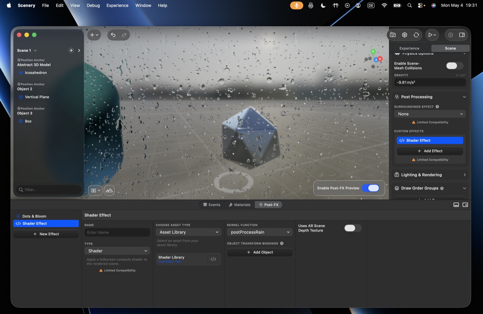Toggle Enable Post-FX Preview switch
The width and height of the screenshot is (483, 314).
371,188
